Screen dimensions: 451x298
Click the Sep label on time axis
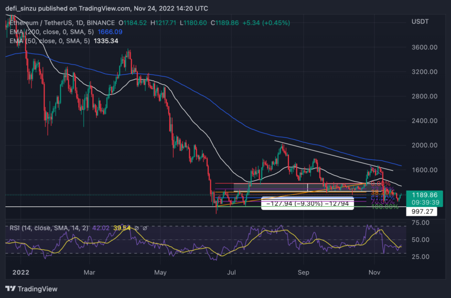tap(303, 273)
